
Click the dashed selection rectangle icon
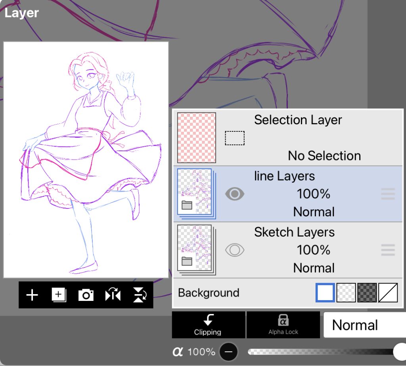235,138
